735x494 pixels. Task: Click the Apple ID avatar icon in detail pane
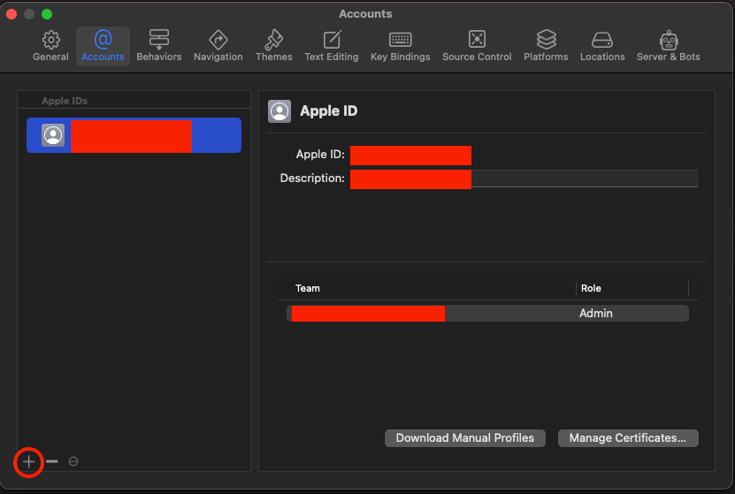click(279, 111)
